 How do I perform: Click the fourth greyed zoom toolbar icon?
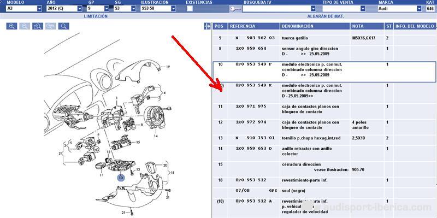pyautogui.click(x=51, y=26)
